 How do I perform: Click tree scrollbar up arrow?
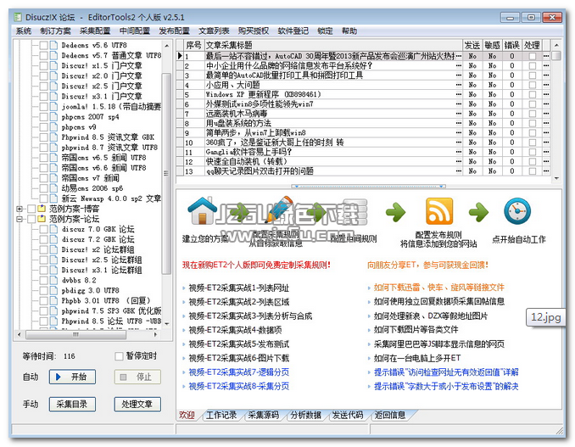click(x=167, y=46)
